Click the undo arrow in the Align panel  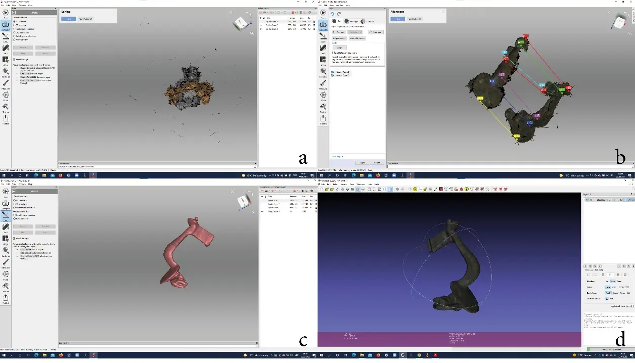[333, 14]
